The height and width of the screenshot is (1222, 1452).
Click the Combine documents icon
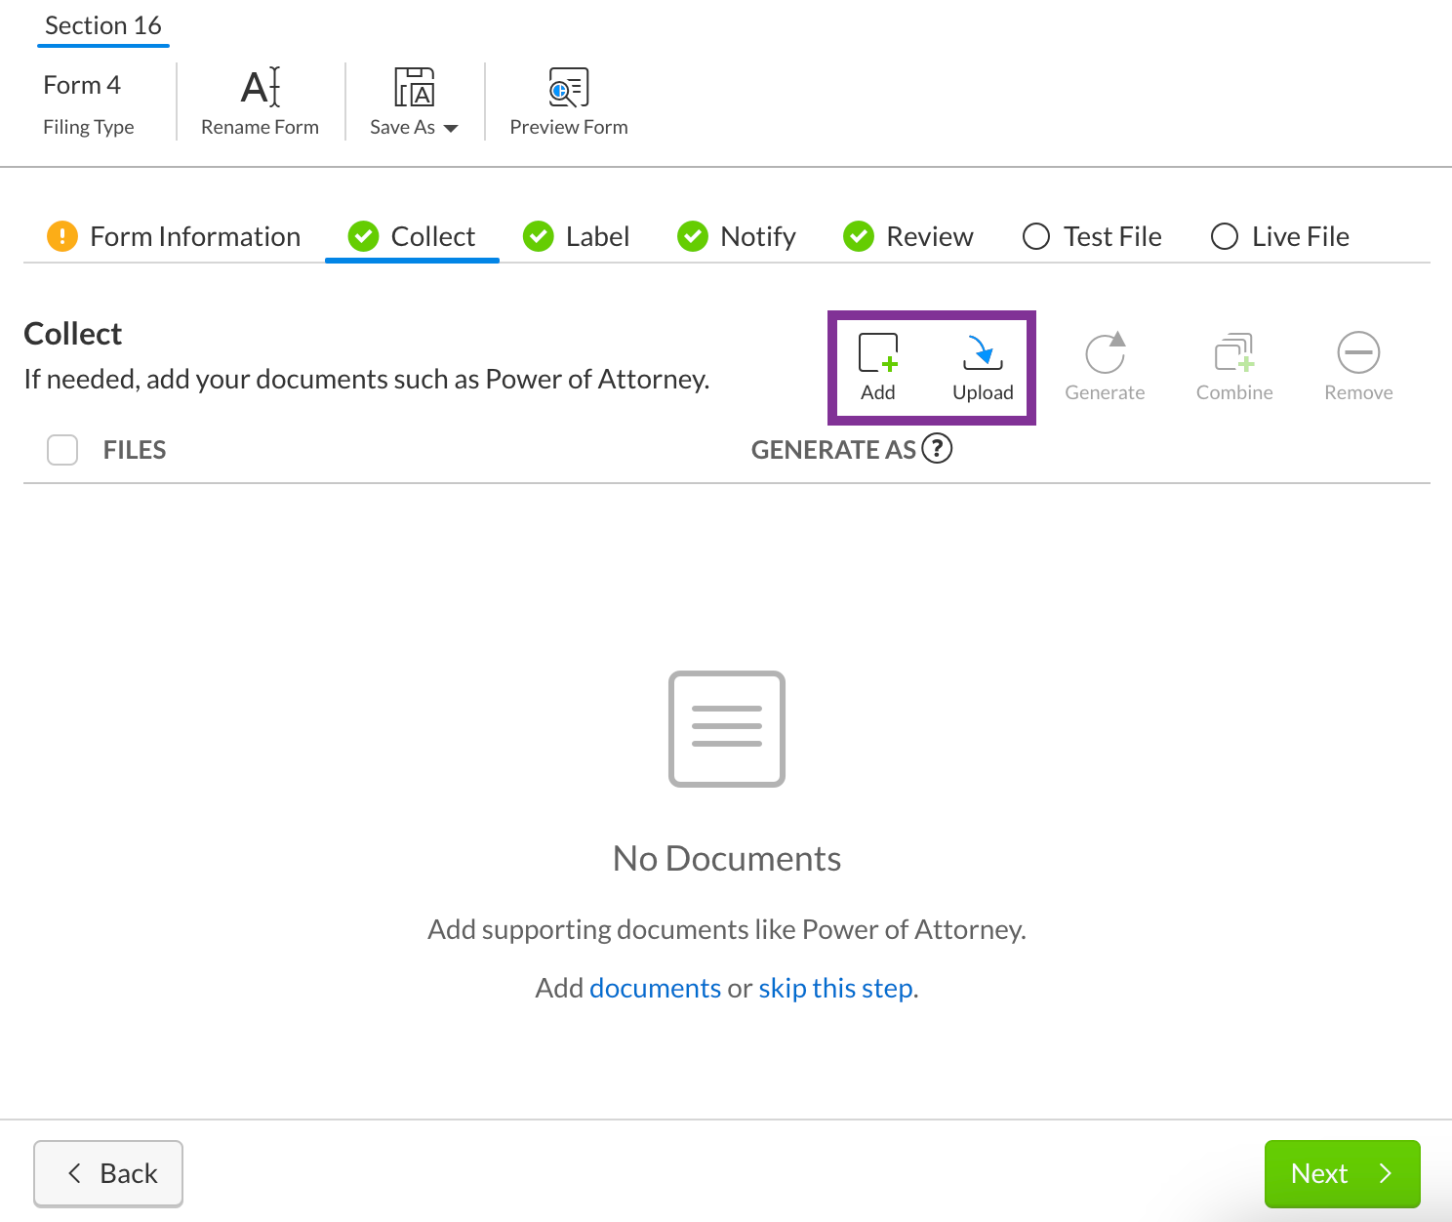click(x=1234, y=353)
